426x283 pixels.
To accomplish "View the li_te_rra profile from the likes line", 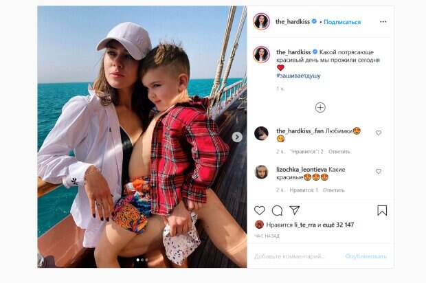I will click(x=305, y=225).
